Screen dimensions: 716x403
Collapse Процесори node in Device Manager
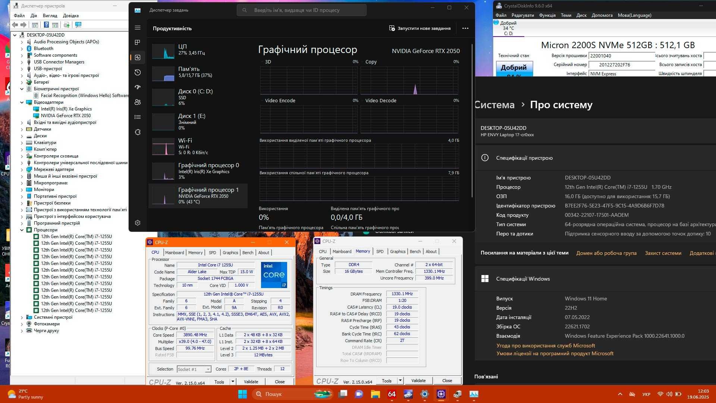[x=22, y=230]
